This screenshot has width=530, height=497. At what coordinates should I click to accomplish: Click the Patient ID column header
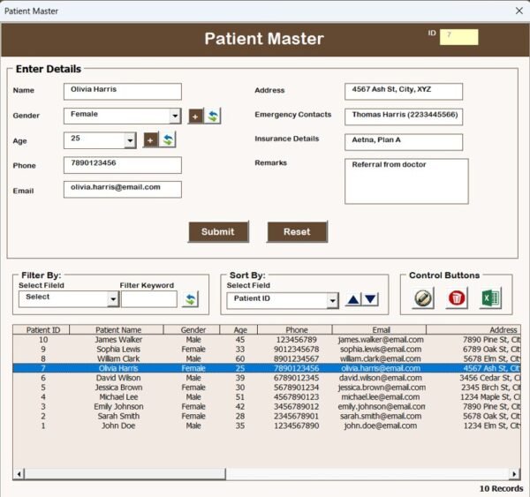tap(42, 330)
